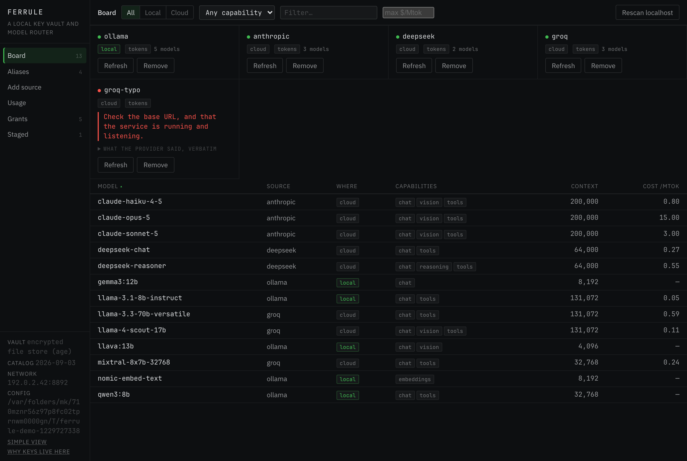Focus the max $/Mtok field
This screenshot has height=461, width=687.
[408, 13]
